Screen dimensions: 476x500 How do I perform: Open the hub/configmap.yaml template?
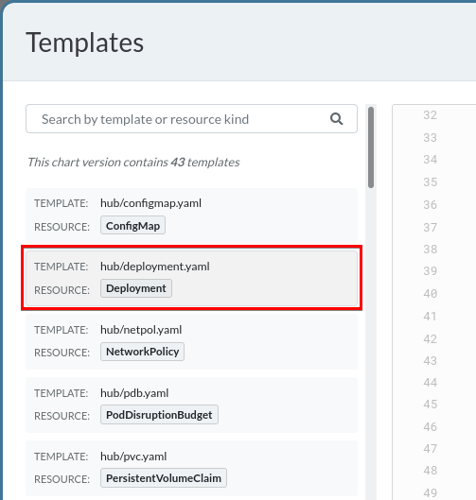191,215
